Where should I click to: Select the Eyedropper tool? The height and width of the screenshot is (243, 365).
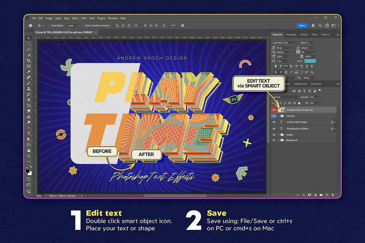tap(29, 72)
